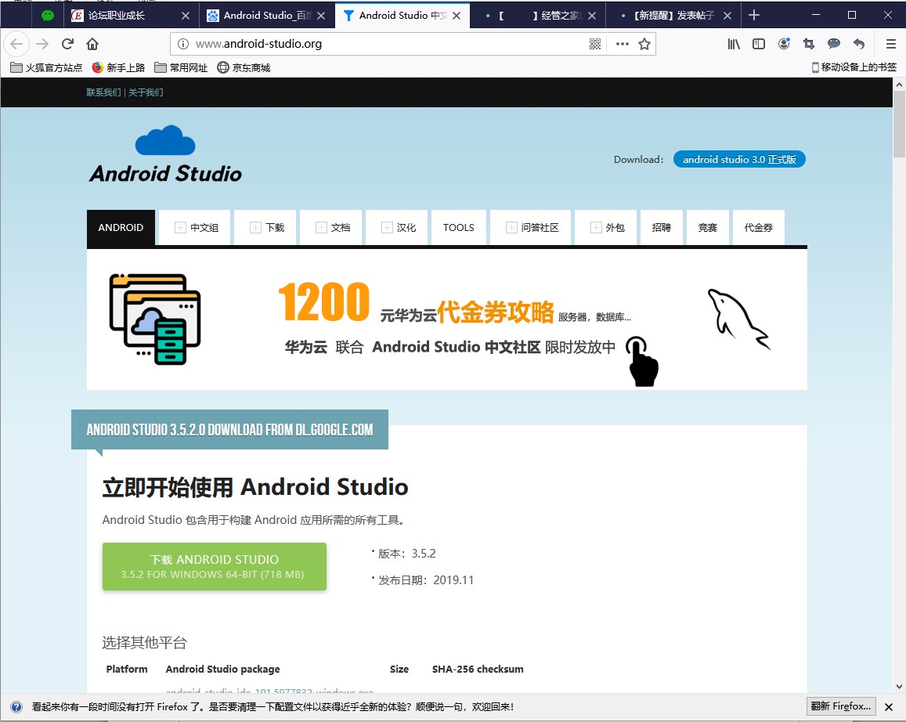The image size is (906, 722).
Task: Click the vertical scrollbar thumb
Action: (899, 125)
